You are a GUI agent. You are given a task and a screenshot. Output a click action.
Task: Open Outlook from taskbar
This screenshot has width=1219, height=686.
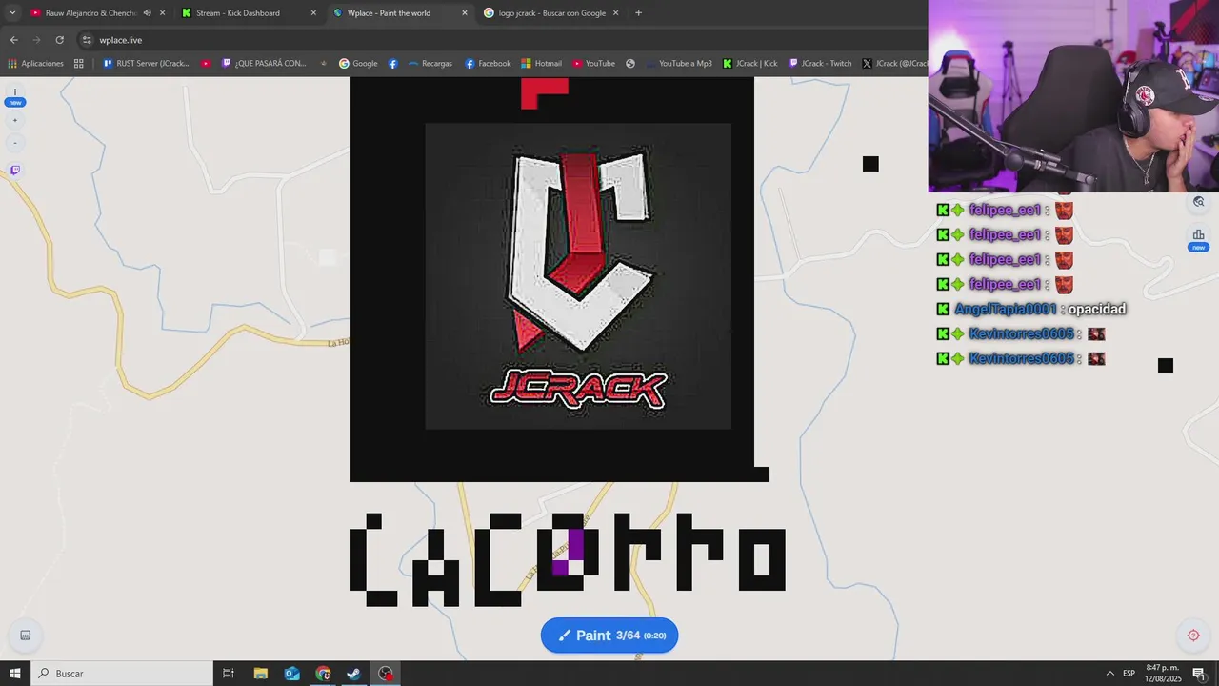point(291,674)
